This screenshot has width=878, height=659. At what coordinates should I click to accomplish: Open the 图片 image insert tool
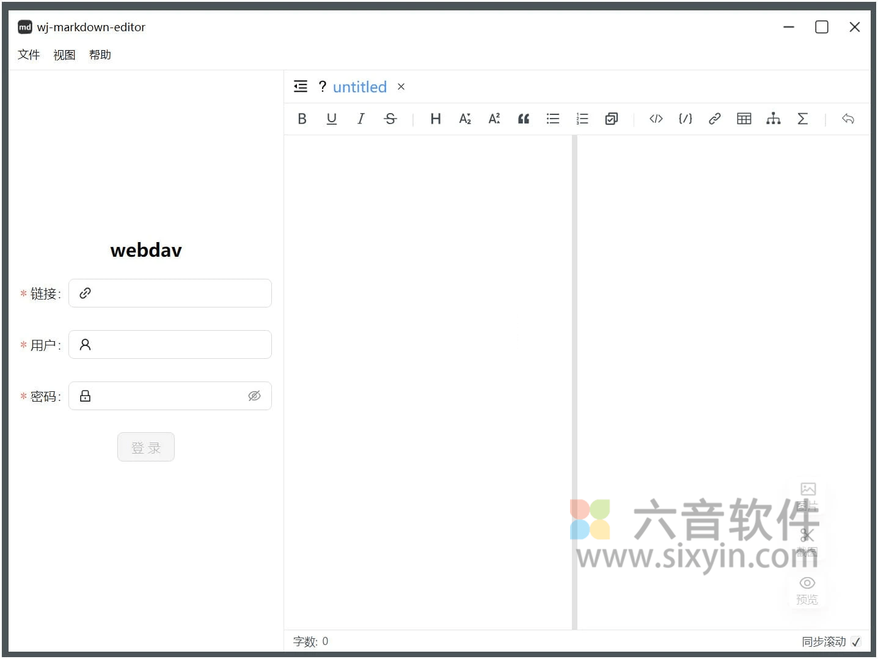[807, 489]
